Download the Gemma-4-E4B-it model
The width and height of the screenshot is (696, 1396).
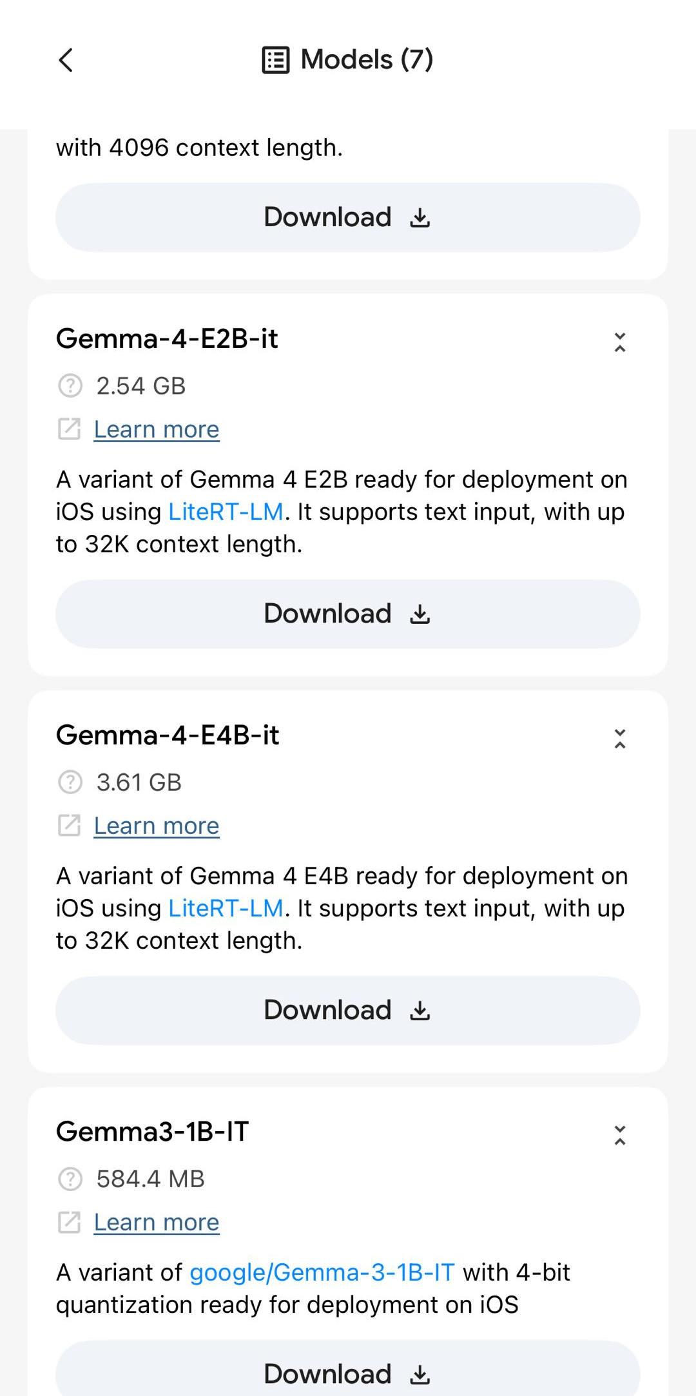point(348,1010)
